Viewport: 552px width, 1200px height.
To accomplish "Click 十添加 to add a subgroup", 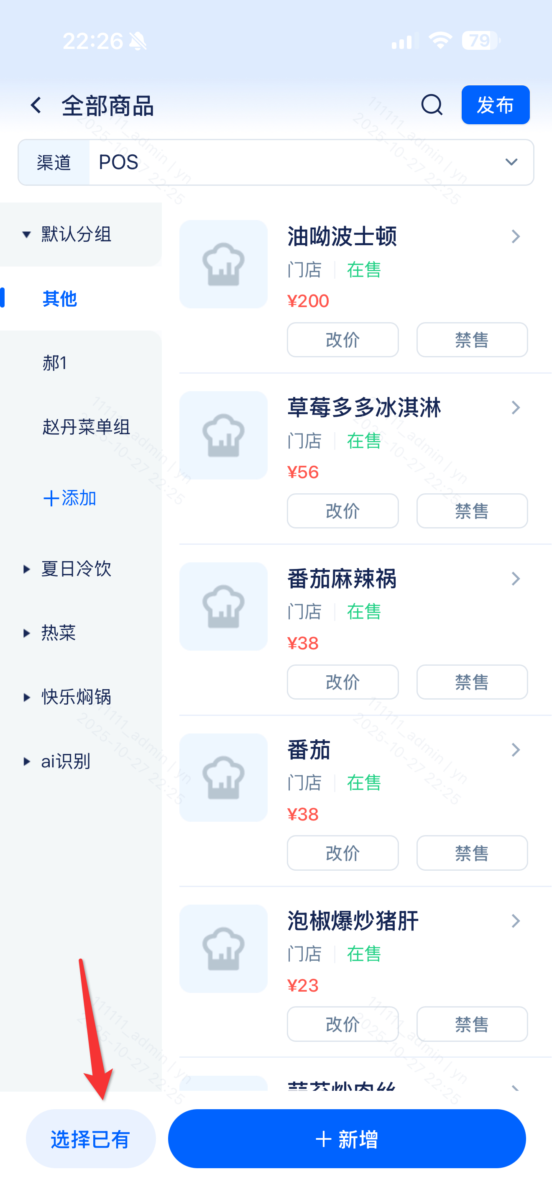I will (x=70, y=498).
